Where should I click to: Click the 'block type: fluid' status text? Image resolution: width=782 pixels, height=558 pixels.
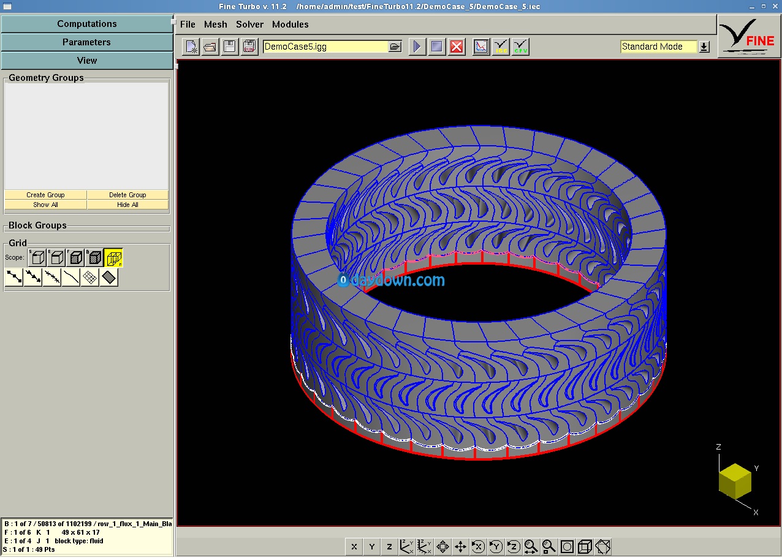click(x=79, y=541)
